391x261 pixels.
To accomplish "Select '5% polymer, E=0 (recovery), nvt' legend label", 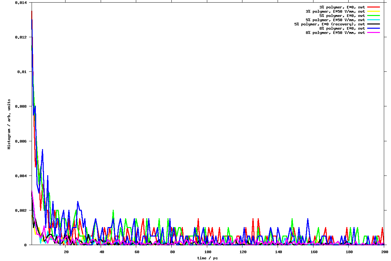I will pos(329,24).
